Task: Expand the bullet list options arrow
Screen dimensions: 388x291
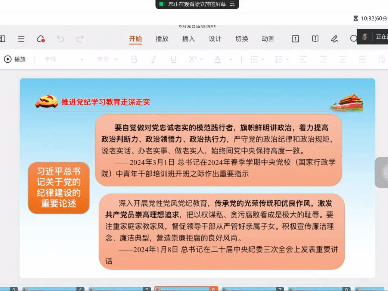Action: click(263, 59)
